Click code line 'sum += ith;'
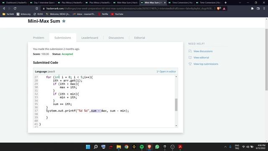Screen dimensions: 268x151 click(62, 104)
